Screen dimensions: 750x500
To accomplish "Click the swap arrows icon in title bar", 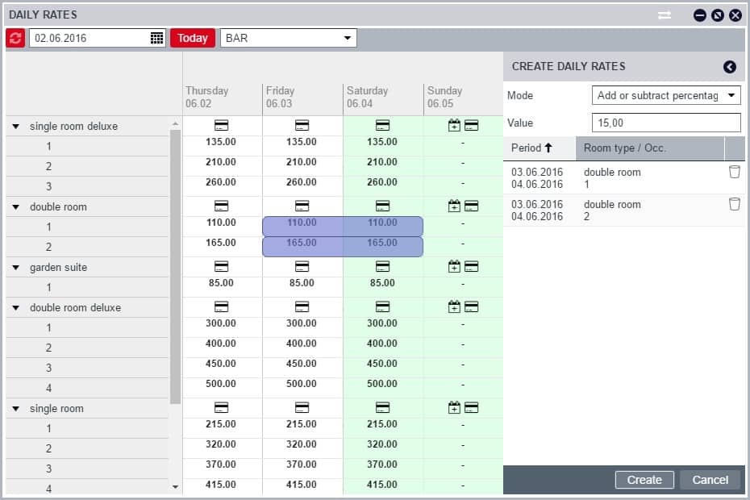I will pos(665,15).
